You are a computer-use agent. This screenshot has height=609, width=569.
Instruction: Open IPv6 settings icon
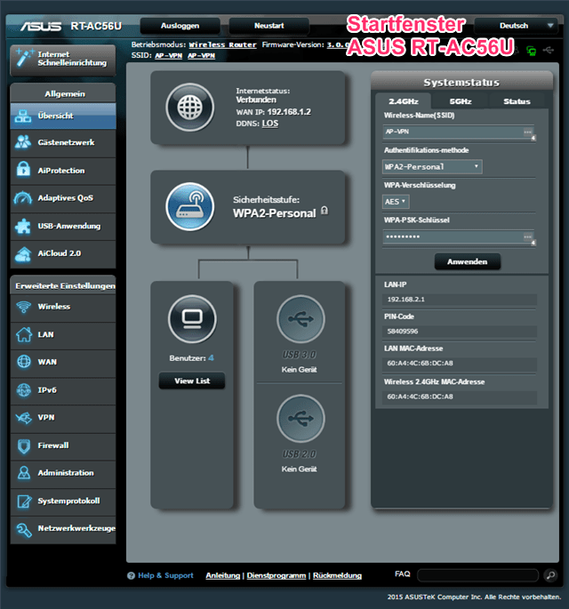click(24, 390)
